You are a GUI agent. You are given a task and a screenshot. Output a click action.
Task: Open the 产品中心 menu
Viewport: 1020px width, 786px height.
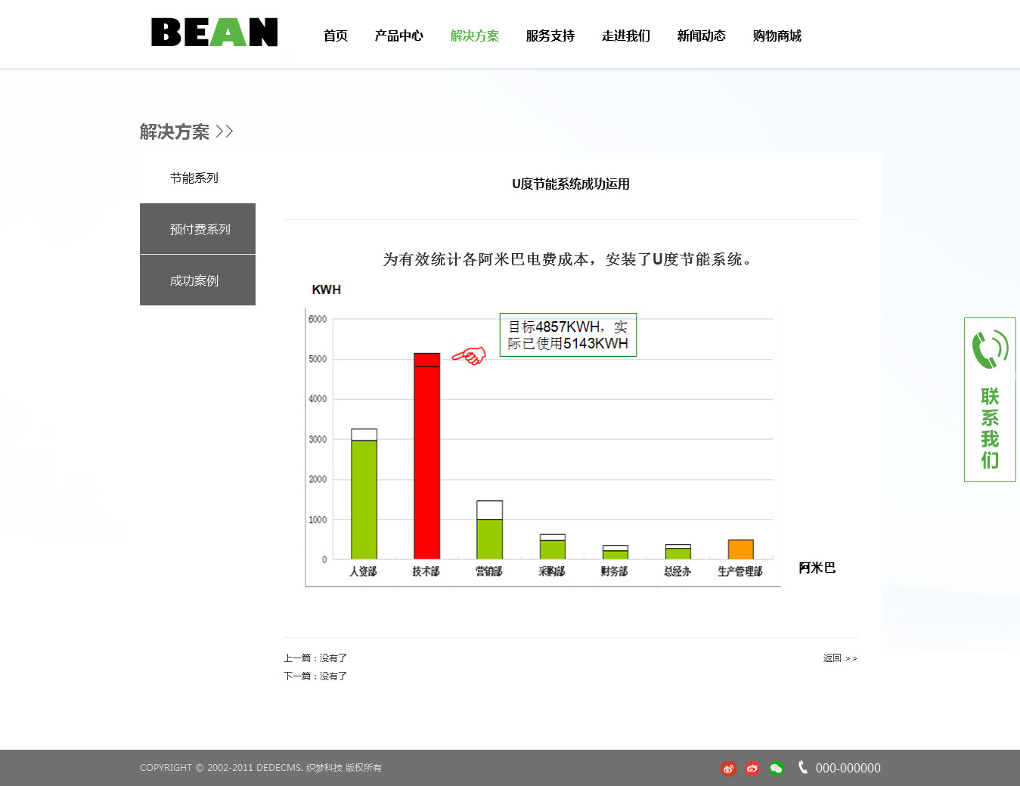tap(398, 36)
